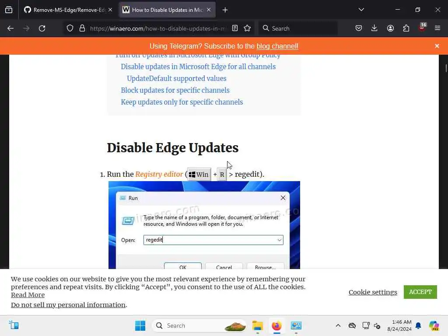Jump to UpdateDefault supported values link
This screenshot has height=336, width=448.
point(177,78)
